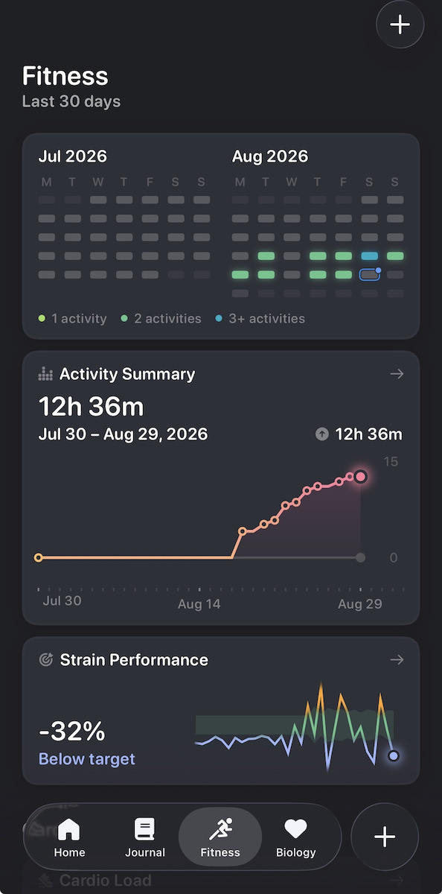Open the Biology tab
Image resolution: width=442 pixels, height=894 pixels.
(296, 837)
